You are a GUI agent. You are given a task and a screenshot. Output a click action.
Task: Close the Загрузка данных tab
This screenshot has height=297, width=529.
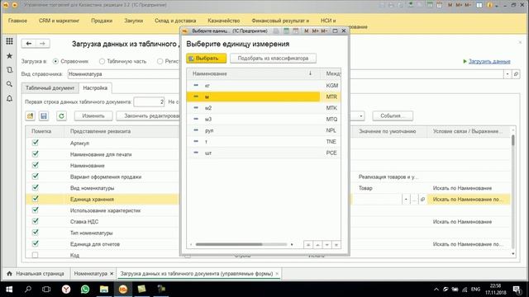coord(277,273)
